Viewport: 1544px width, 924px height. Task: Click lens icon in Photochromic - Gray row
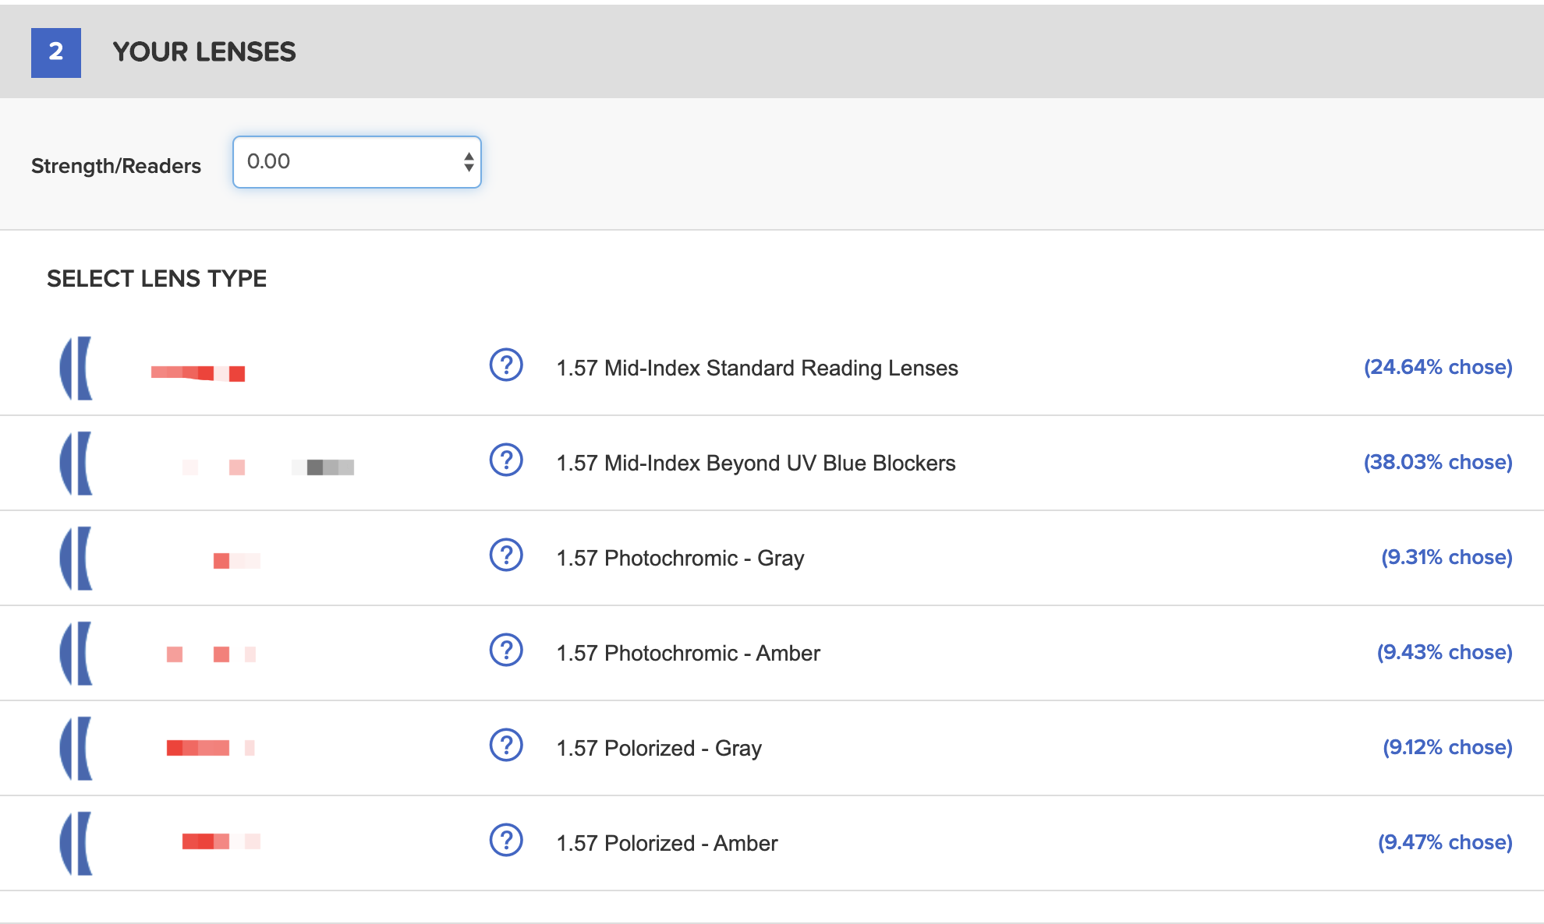click(76, 559)
